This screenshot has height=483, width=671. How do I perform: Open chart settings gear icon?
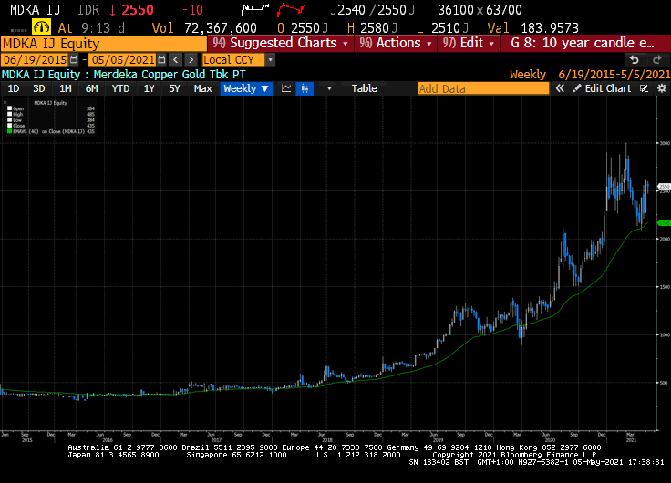click(x=662, y=88)
